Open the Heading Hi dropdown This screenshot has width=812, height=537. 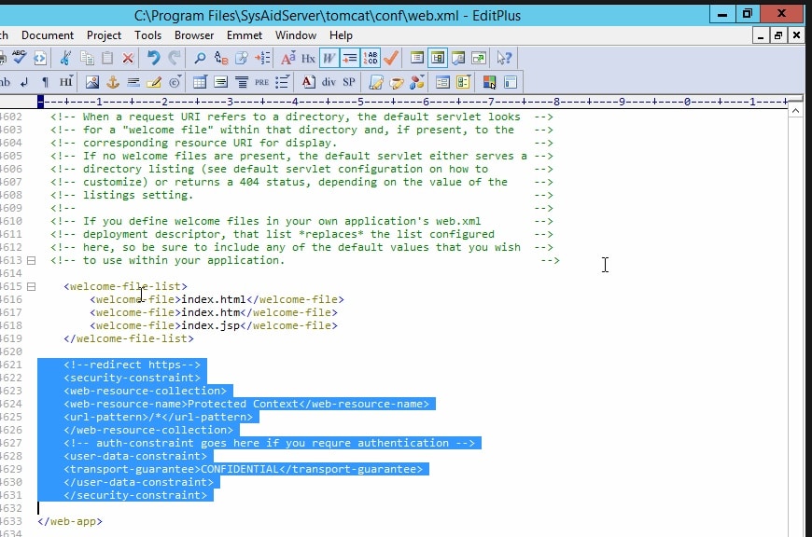(x=66, y=82)
